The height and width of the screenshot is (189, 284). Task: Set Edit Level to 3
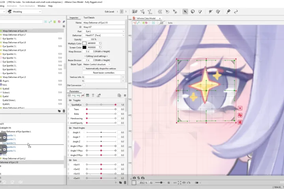(126, 11)
